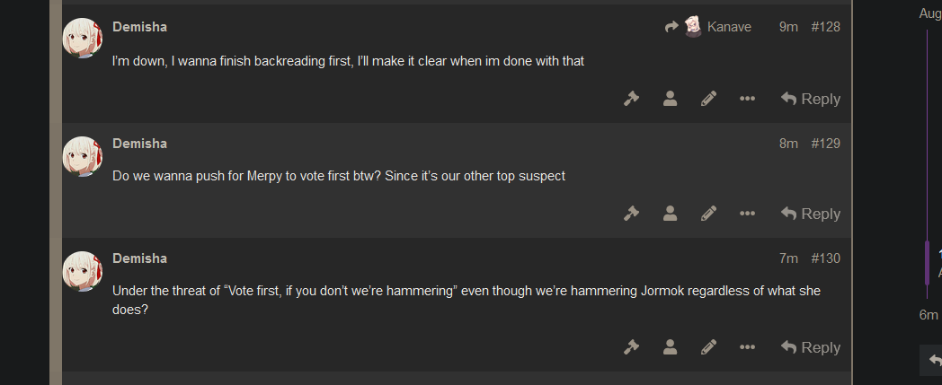Open the in-reply-to Kanave link
This screenshot has height=385, width=942.
(x=708, y=26)
